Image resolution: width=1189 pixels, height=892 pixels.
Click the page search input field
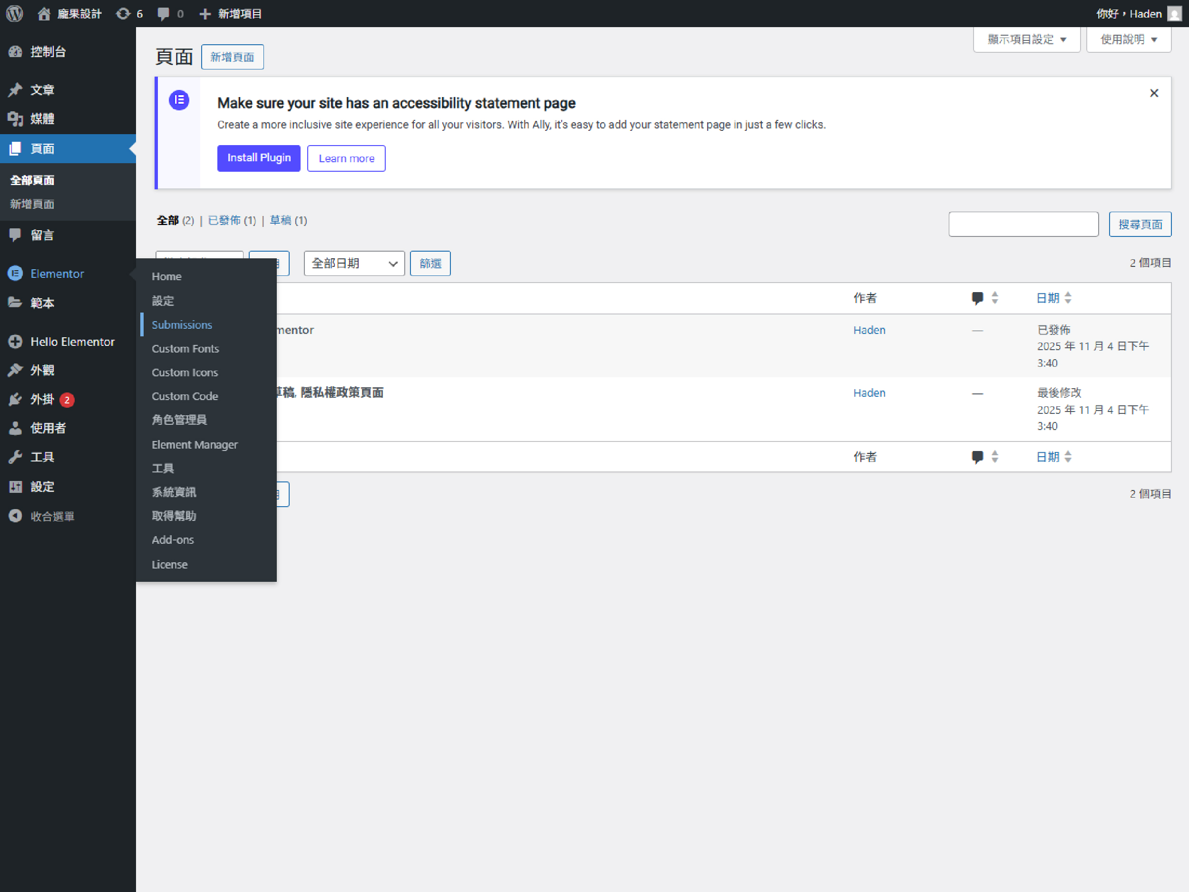click(x=1023, y=224)
